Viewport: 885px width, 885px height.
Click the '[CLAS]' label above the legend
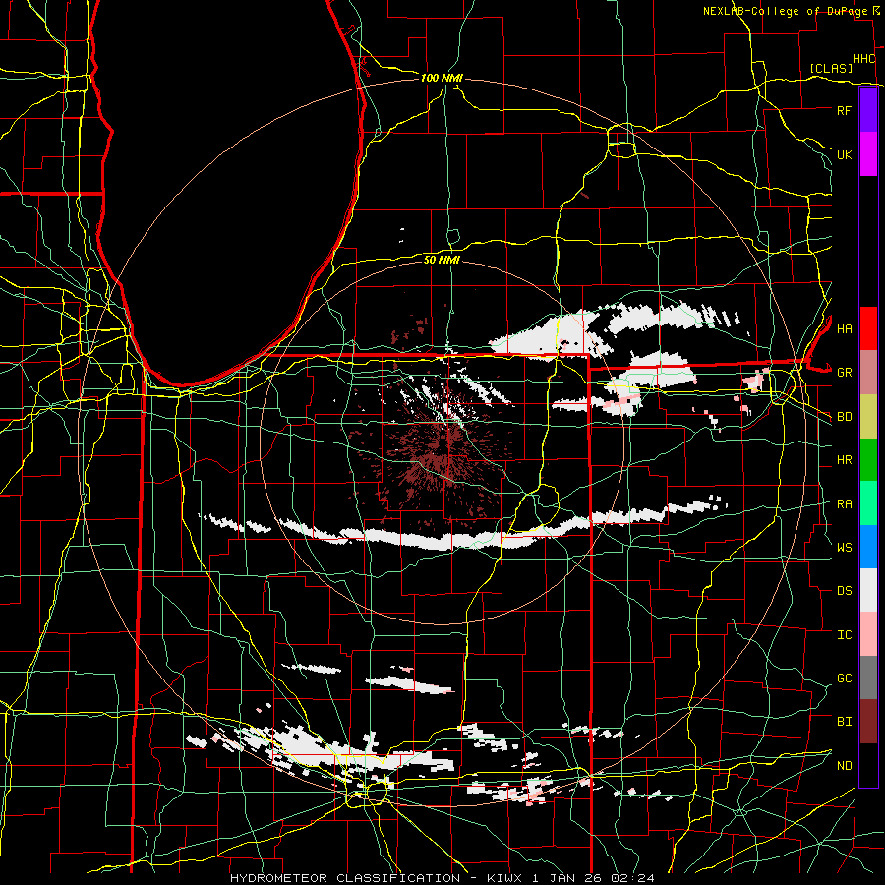pyautogui.click(x=831, y=69)
